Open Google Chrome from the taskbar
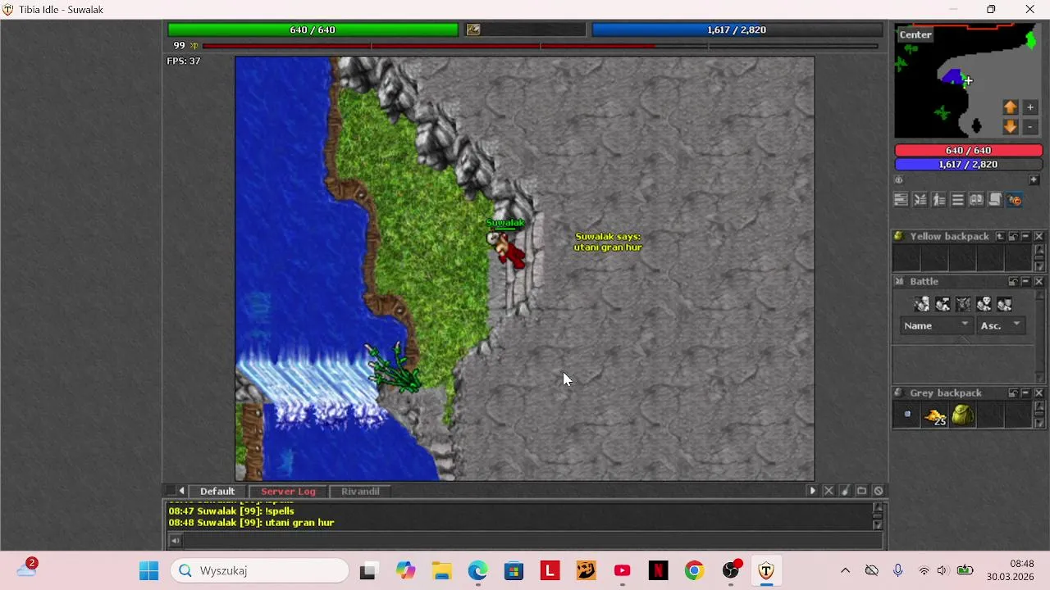Screen dimensions: 1050x590 (694, 570)
